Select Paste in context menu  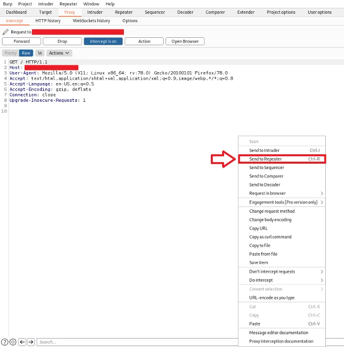click(x=282, y=324)
